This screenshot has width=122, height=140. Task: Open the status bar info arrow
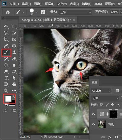[x=74, y=137]
